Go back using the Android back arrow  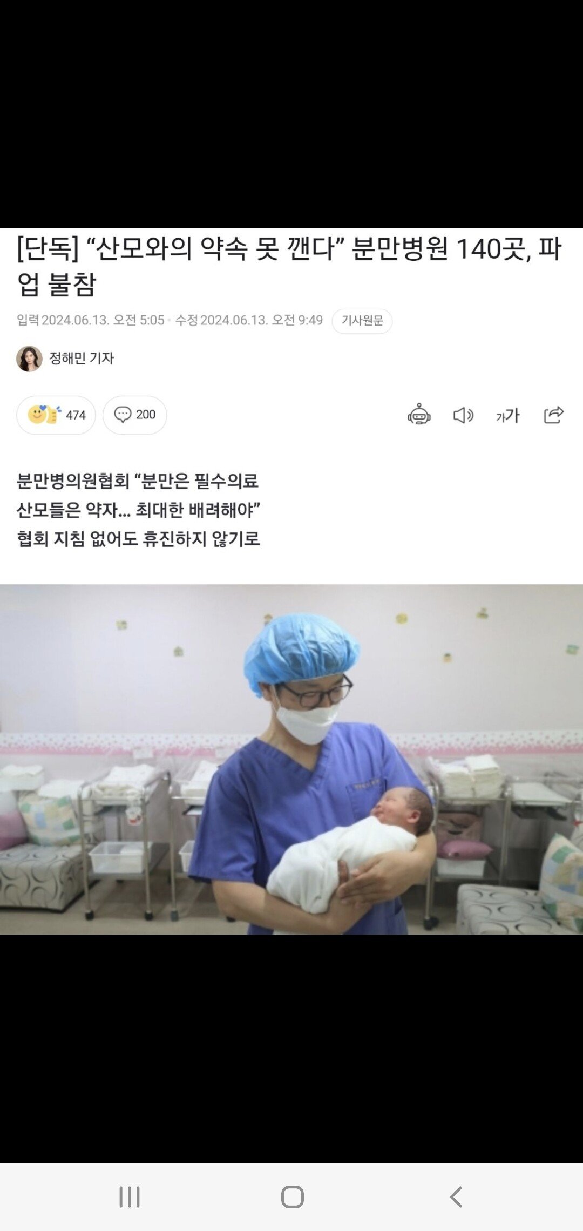point(456,1197)
